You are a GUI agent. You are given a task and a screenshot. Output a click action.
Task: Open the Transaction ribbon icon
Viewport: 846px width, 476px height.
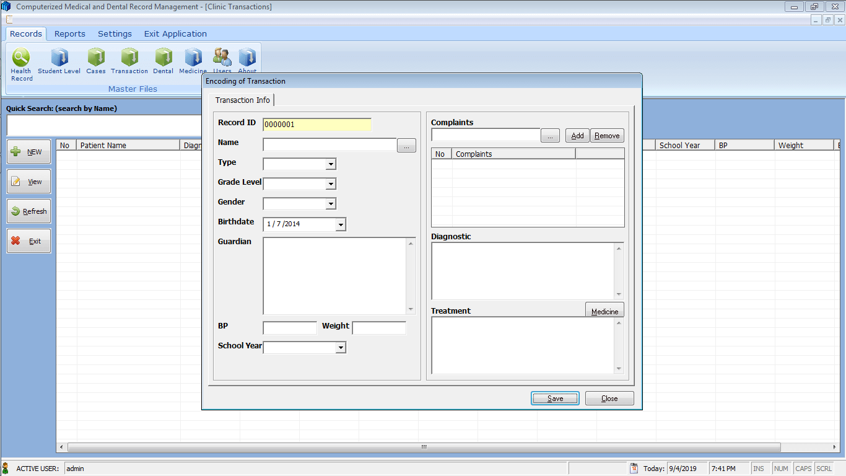tap(129, 61)
